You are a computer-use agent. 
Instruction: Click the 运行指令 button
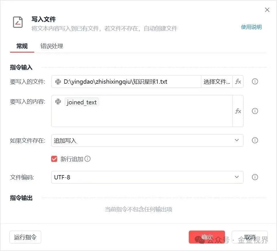pos(25,237)
